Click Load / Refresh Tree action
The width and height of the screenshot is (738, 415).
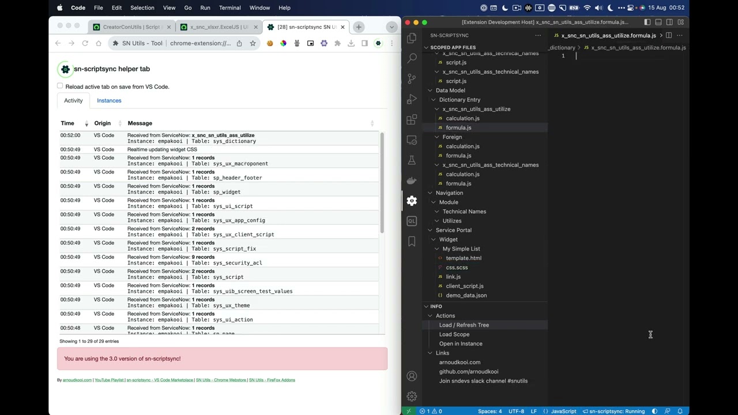(x=464, y=325)
